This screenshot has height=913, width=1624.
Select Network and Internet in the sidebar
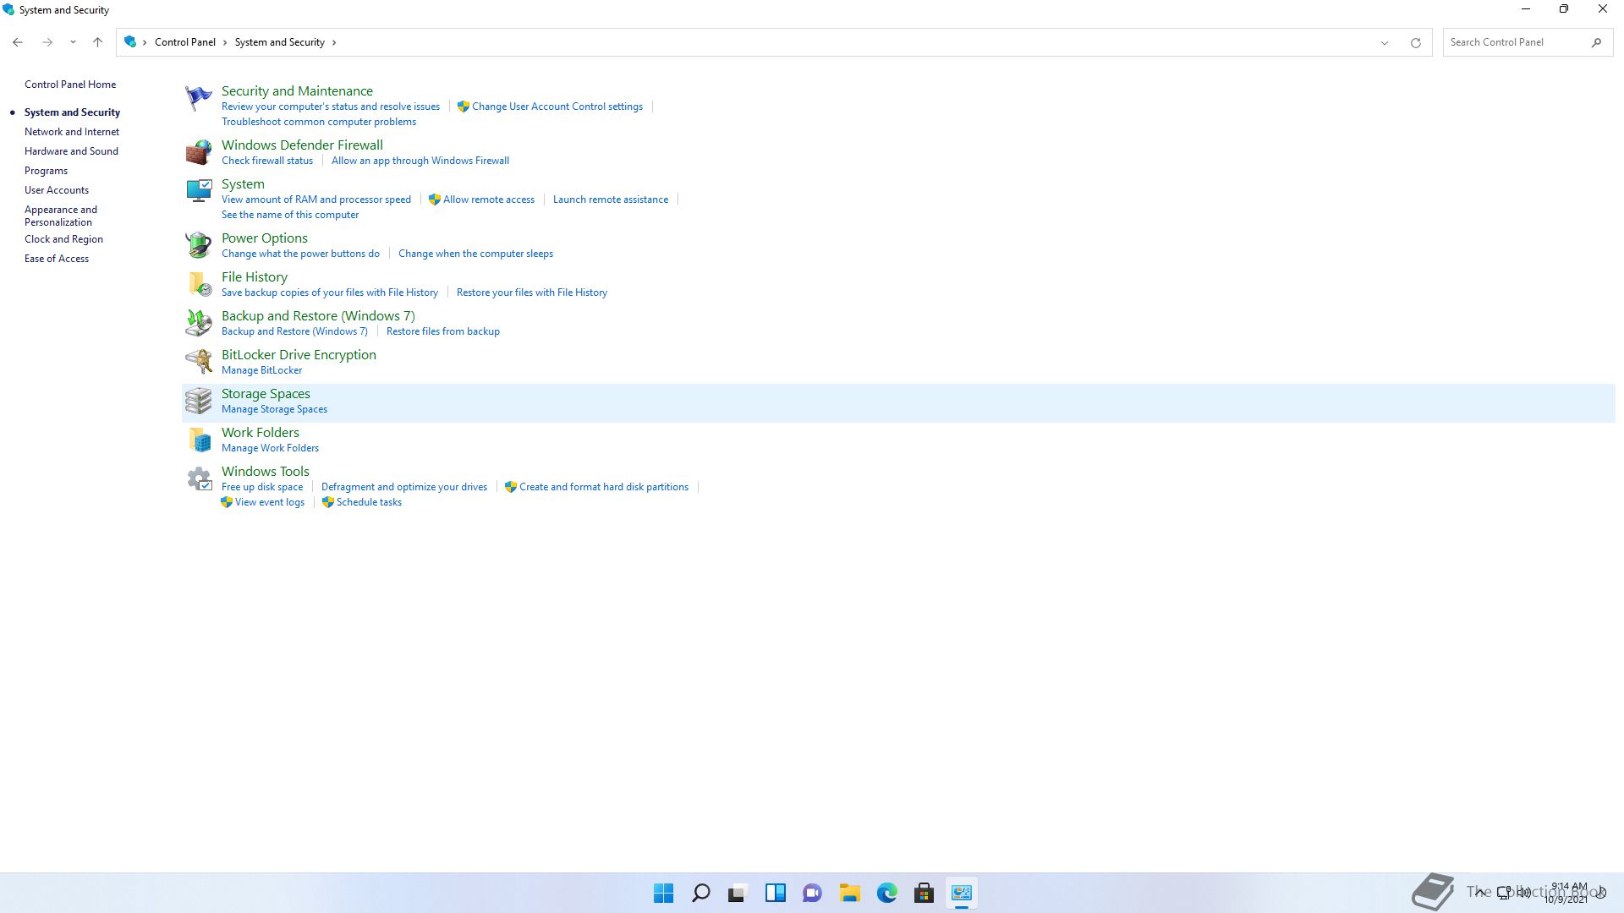72,132
